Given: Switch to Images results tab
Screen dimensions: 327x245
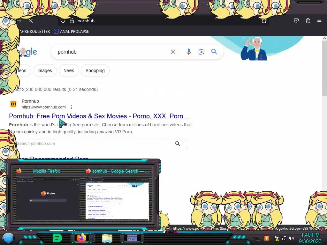Looking at the screenshot, I should 45,71.
